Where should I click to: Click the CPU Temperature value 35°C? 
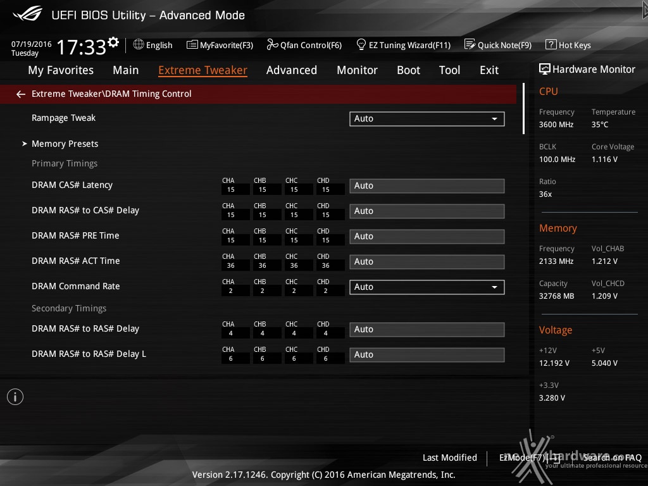[600, 125]
